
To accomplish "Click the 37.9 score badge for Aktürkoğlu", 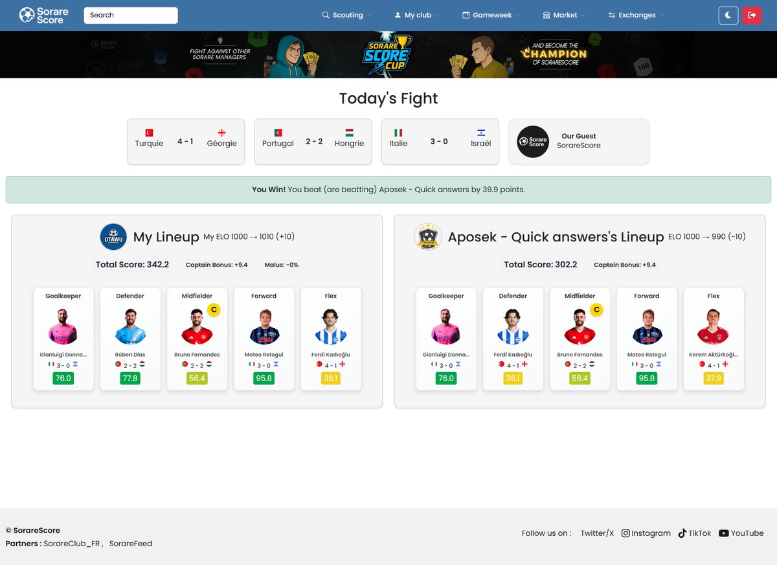I will tap(714, 378).
